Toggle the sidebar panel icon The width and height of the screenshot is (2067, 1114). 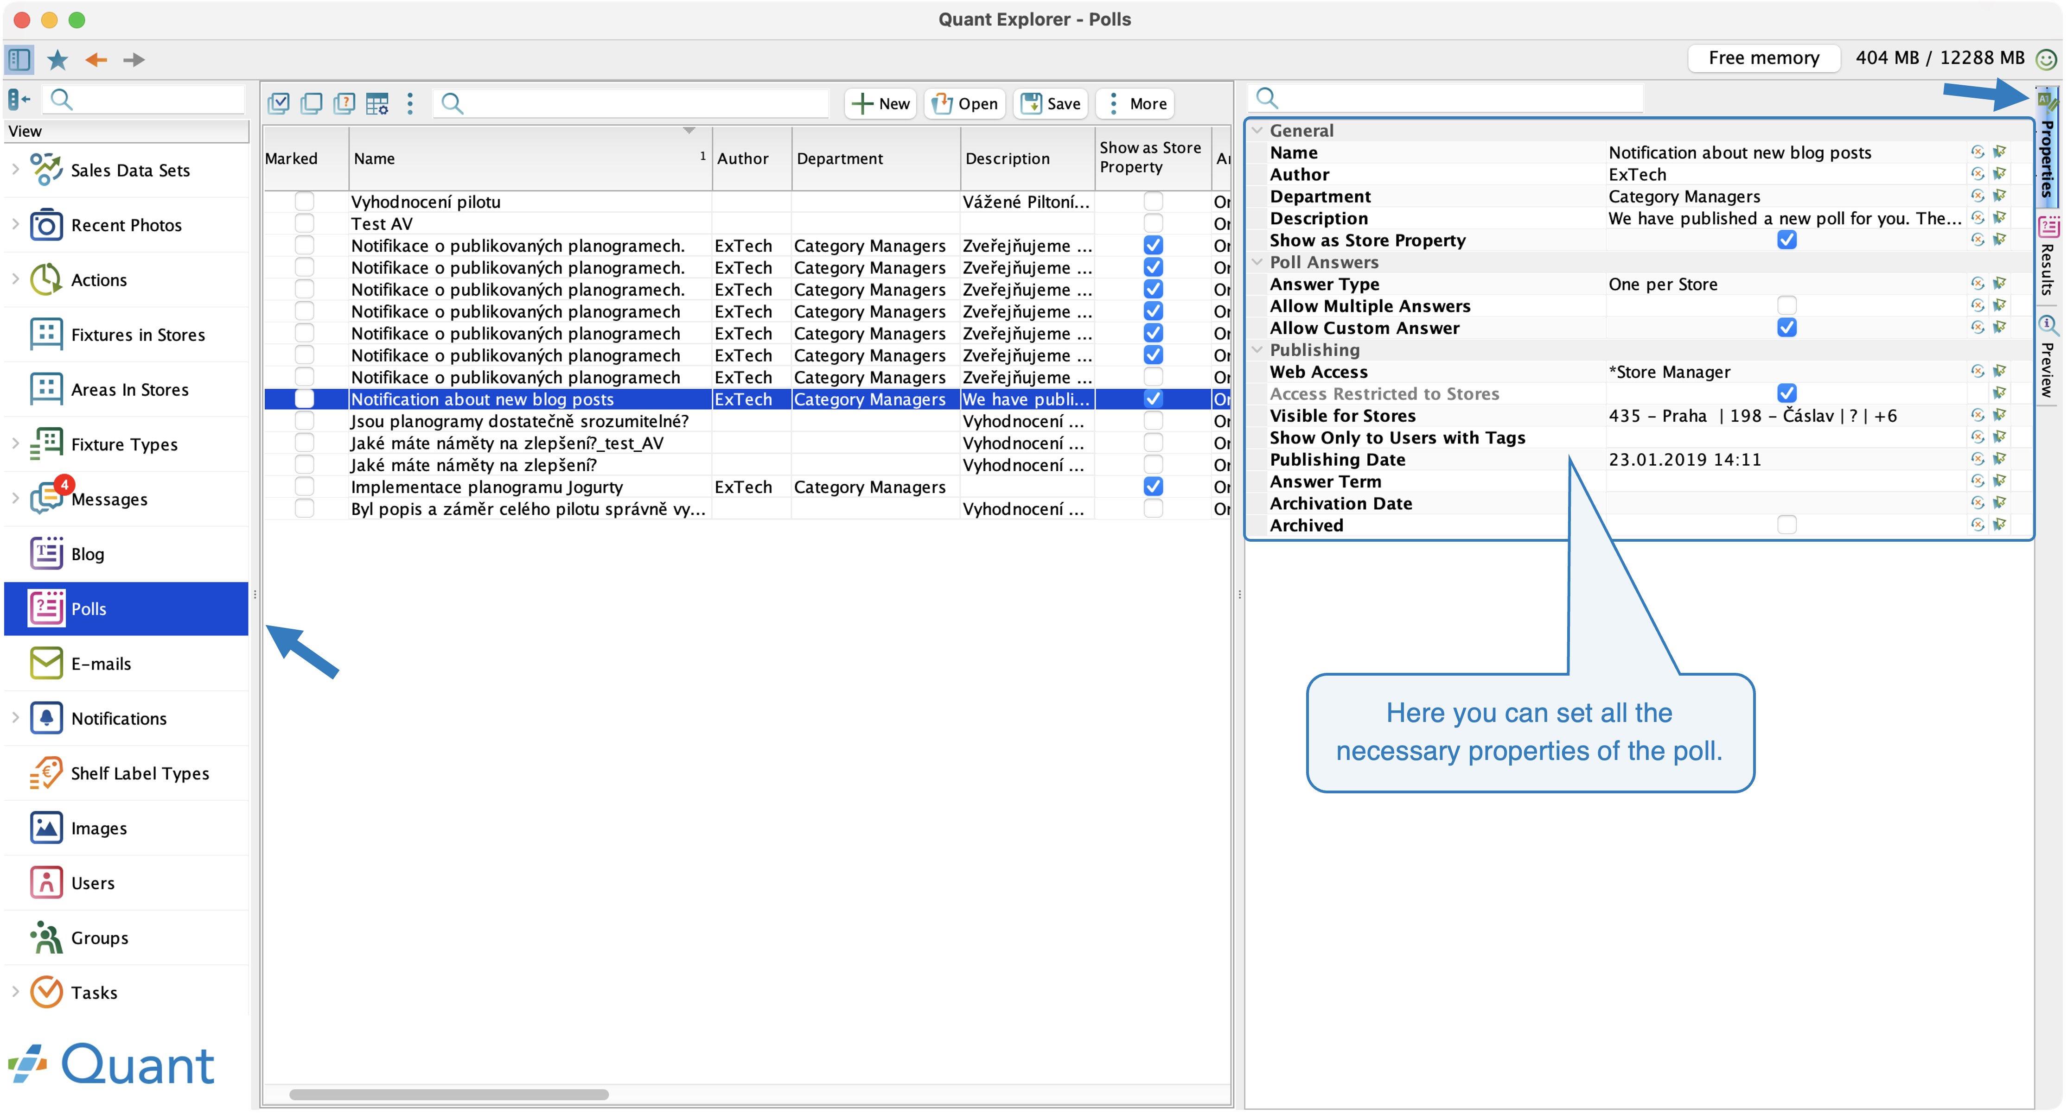click(x=19, y=59)
